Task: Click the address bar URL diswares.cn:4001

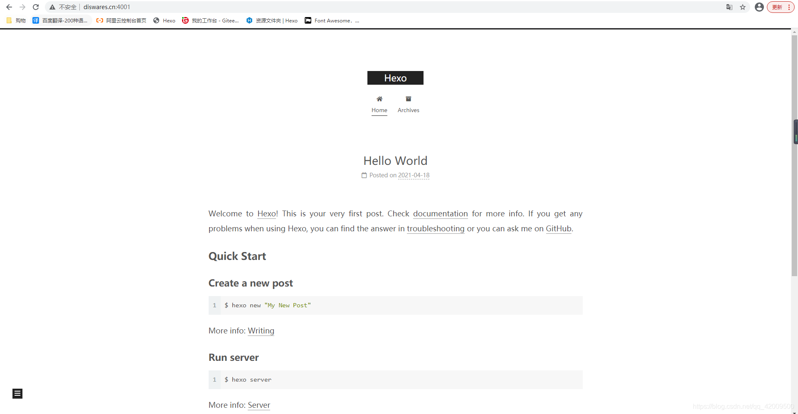Action: click(107, 7)
